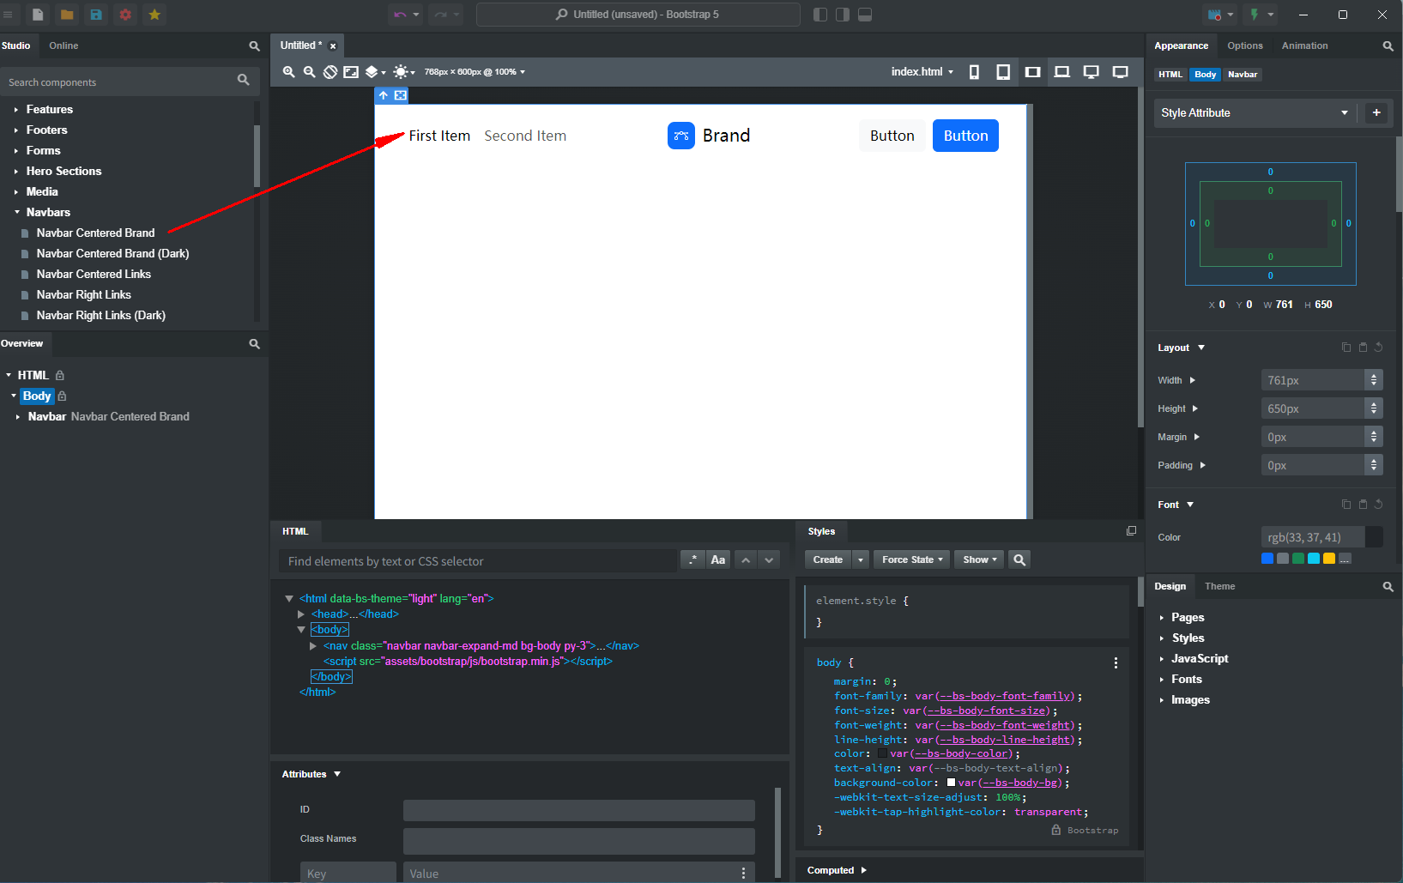Image resolution: width=1403 pixels, height=883 pixels.
Task: Select the widest screen breakpoint icon
Action: [x=1120, y=72]
